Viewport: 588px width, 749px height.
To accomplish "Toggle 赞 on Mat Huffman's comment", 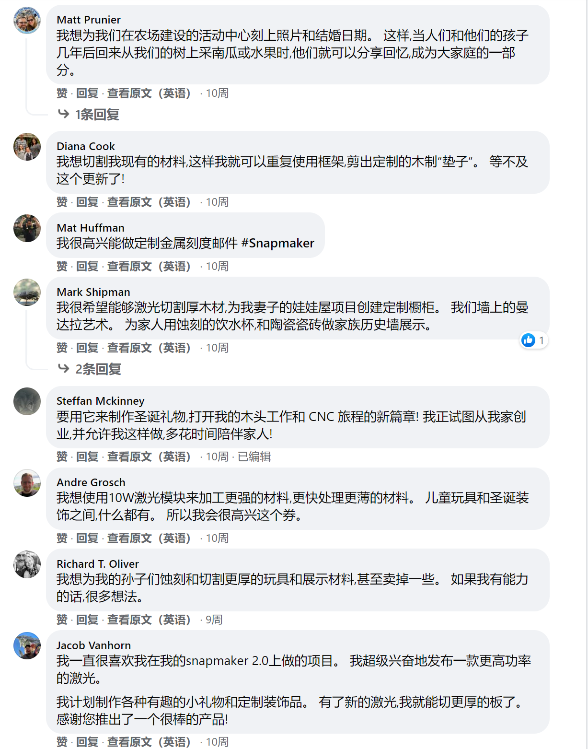I will click(62, 267).
